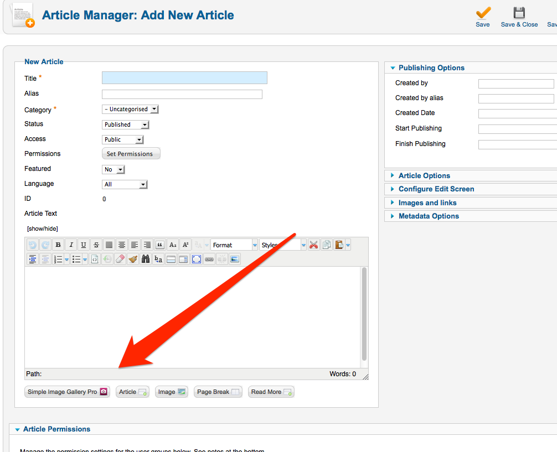557x452 pixels.
Task: Toggle the editor with [show/hide] link
Action: tap(43, 228)
